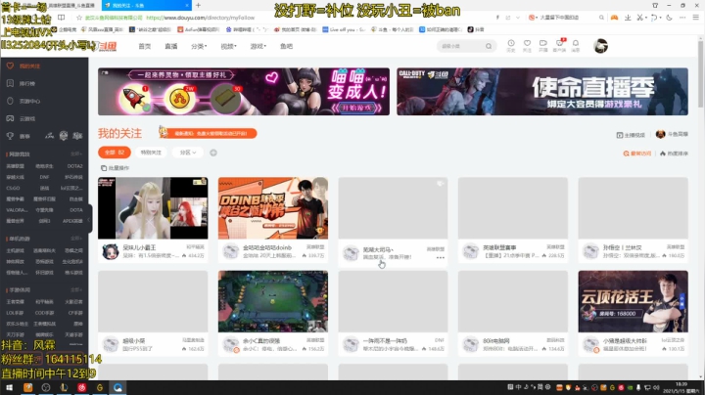The width and height of the screenshot is (705, 395).
Task: Open browser downloads icon
Action: click(628, 18)
